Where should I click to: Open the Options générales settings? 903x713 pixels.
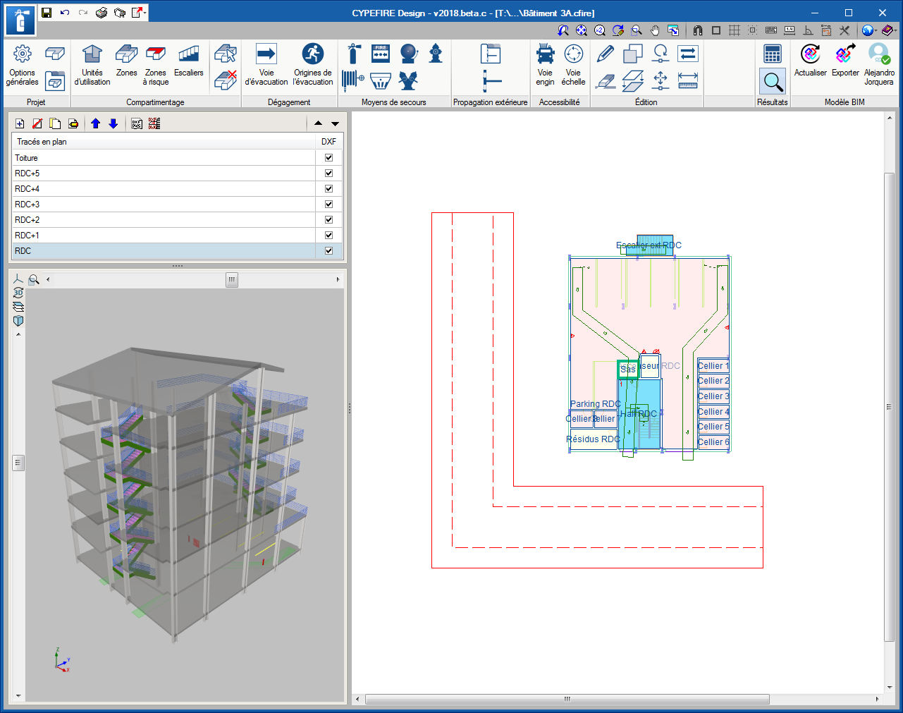click(x=22, y=65)
